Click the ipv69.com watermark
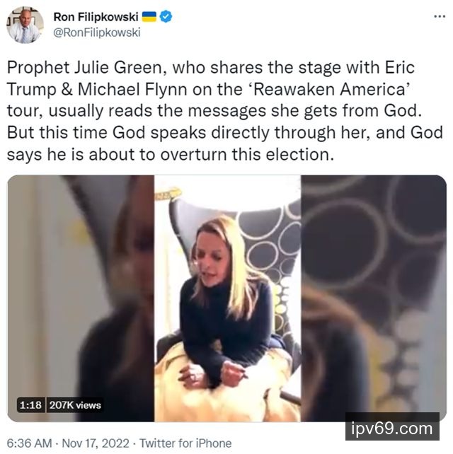The image size is (453, 454). tap(392, 429)
